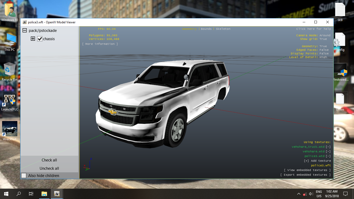This screenshot has width=354, height=199.
Task: Click the Check all button
Action: (x=49, y=160)
